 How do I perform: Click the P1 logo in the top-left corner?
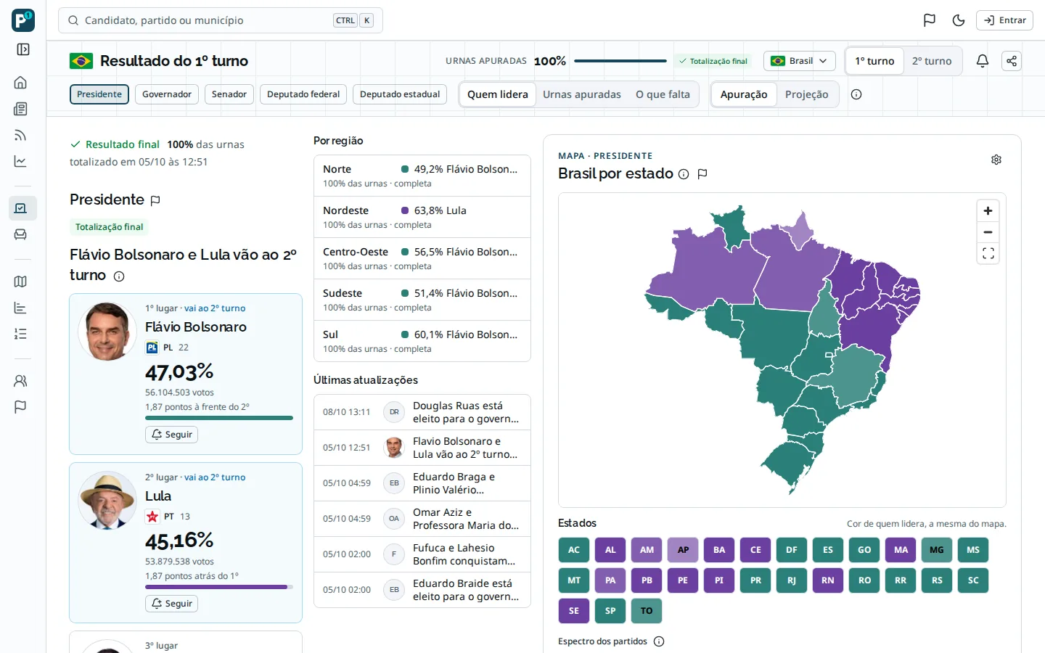pos(23,20)
